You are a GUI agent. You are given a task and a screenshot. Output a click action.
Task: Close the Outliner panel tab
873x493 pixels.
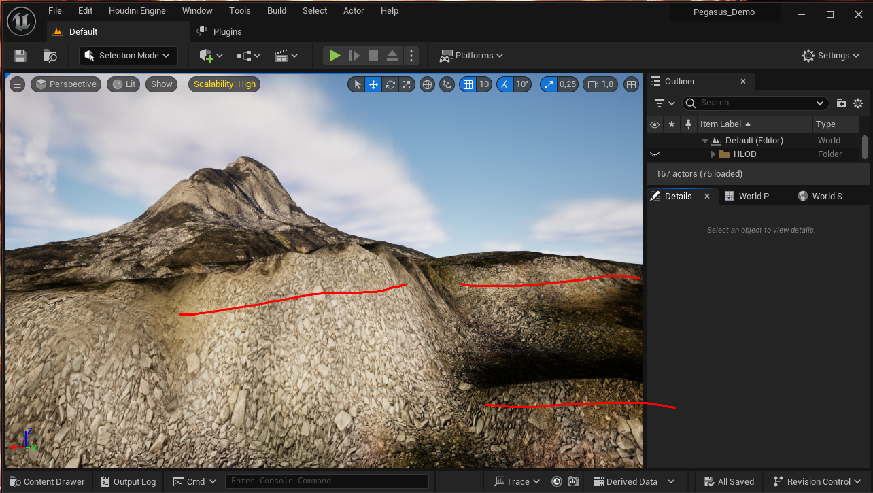[x=742, y=82]
